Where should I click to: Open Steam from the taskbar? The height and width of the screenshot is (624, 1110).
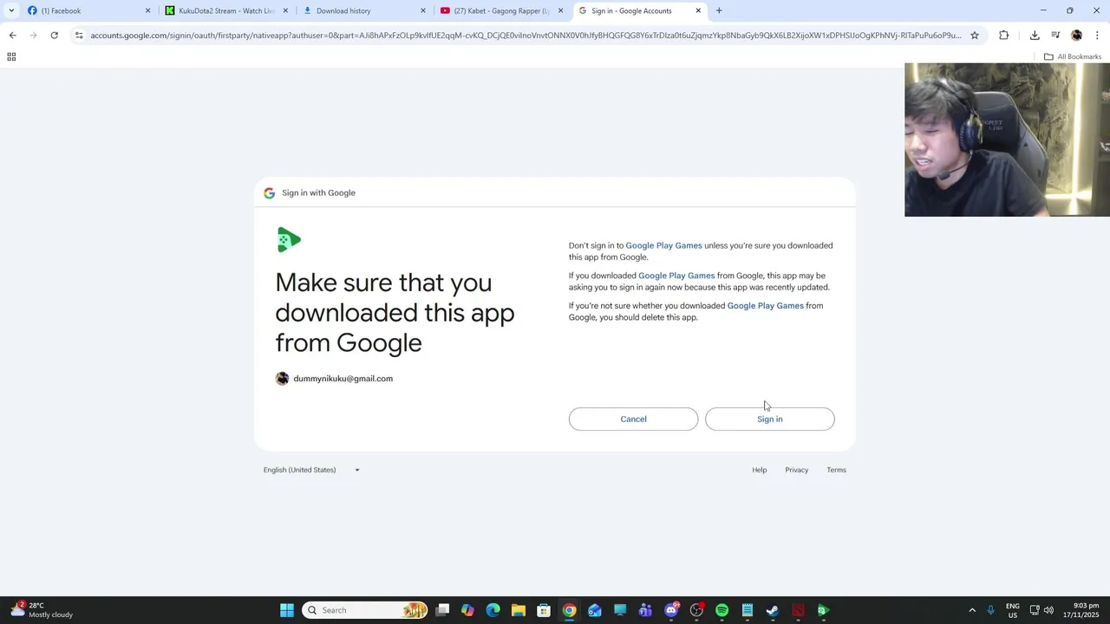[x=773, y=610]
